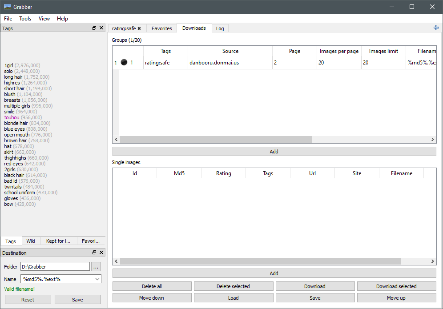Image resolution: width=443 pixels, height=309 pixels.
Task: Save the downloads list
Action: (315, 298)
